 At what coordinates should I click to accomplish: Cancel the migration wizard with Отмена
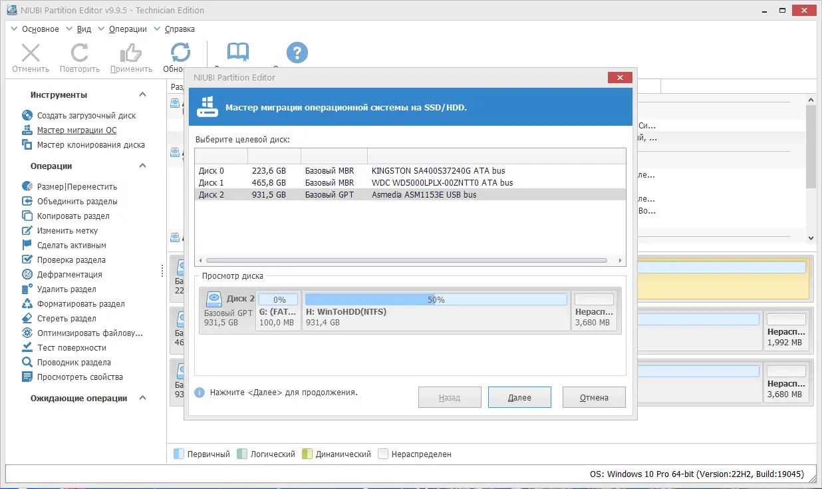click(x=593, y=397)
